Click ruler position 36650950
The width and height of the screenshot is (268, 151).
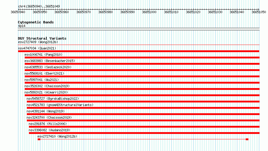(40, 12)
